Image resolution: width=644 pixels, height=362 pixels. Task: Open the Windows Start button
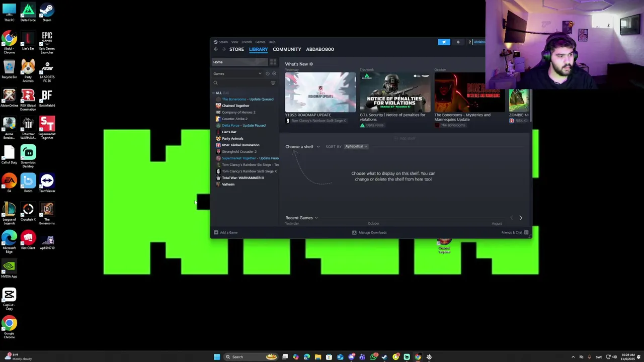[217, 357]
